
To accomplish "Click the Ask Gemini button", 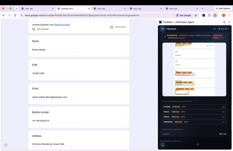I will click(223, 9).
